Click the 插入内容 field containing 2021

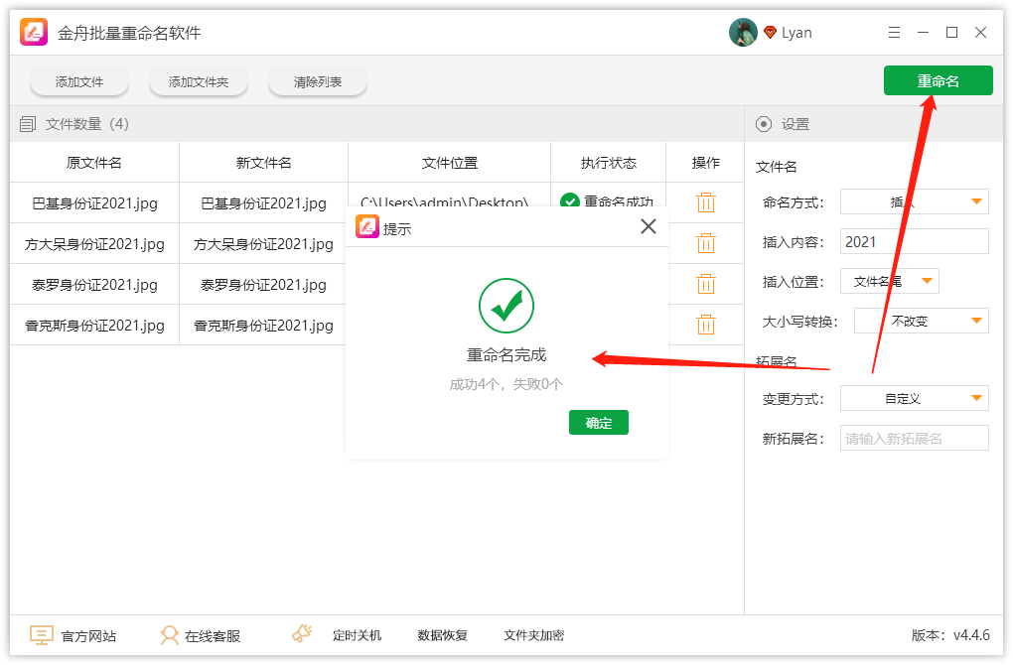tap(913, 240)
